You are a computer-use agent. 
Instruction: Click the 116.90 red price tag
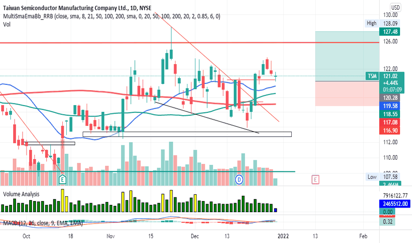point(390,130)
